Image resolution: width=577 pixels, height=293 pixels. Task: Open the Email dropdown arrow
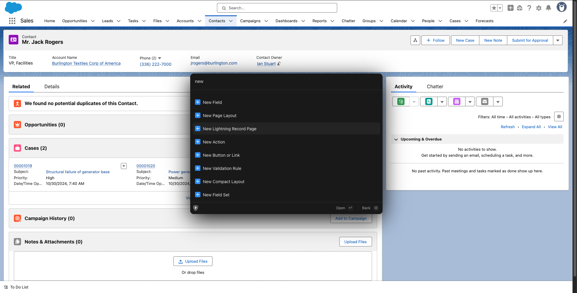(498, 101)
